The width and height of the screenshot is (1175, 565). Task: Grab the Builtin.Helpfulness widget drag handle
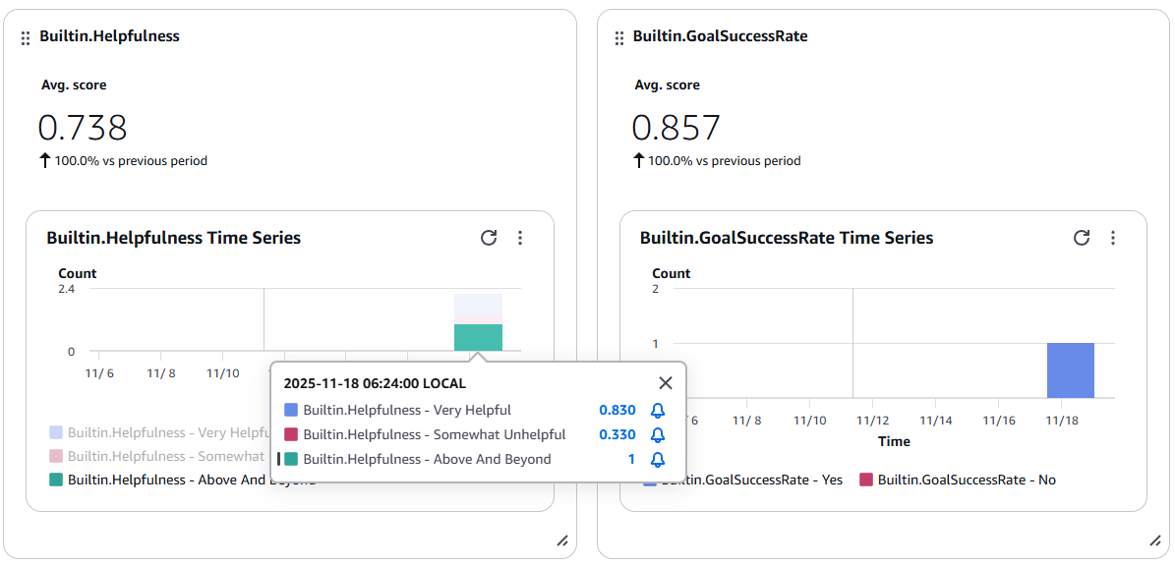point(26,37)
